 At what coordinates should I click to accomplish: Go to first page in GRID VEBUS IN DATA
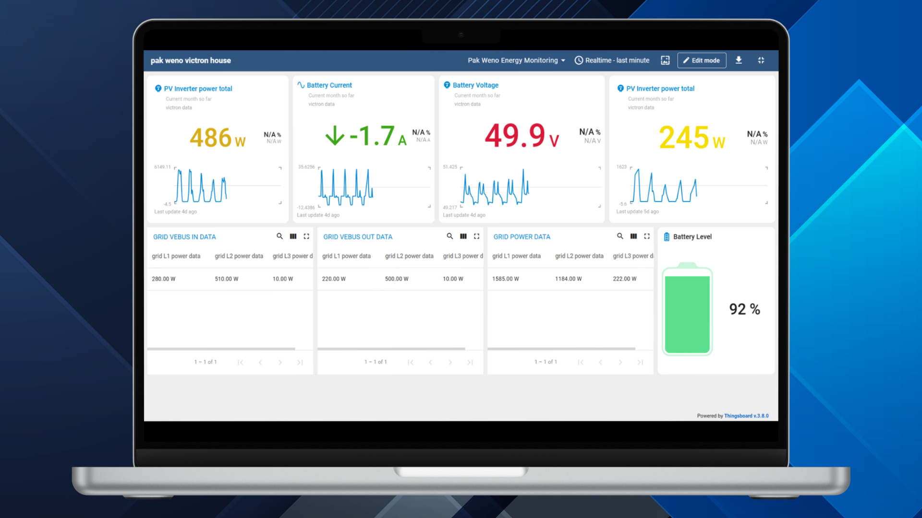[240, 363]
